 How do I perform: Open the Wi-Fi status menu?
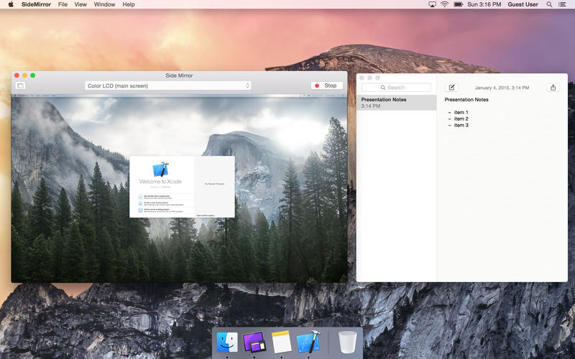pyautogui.click(x=444, y=4)
